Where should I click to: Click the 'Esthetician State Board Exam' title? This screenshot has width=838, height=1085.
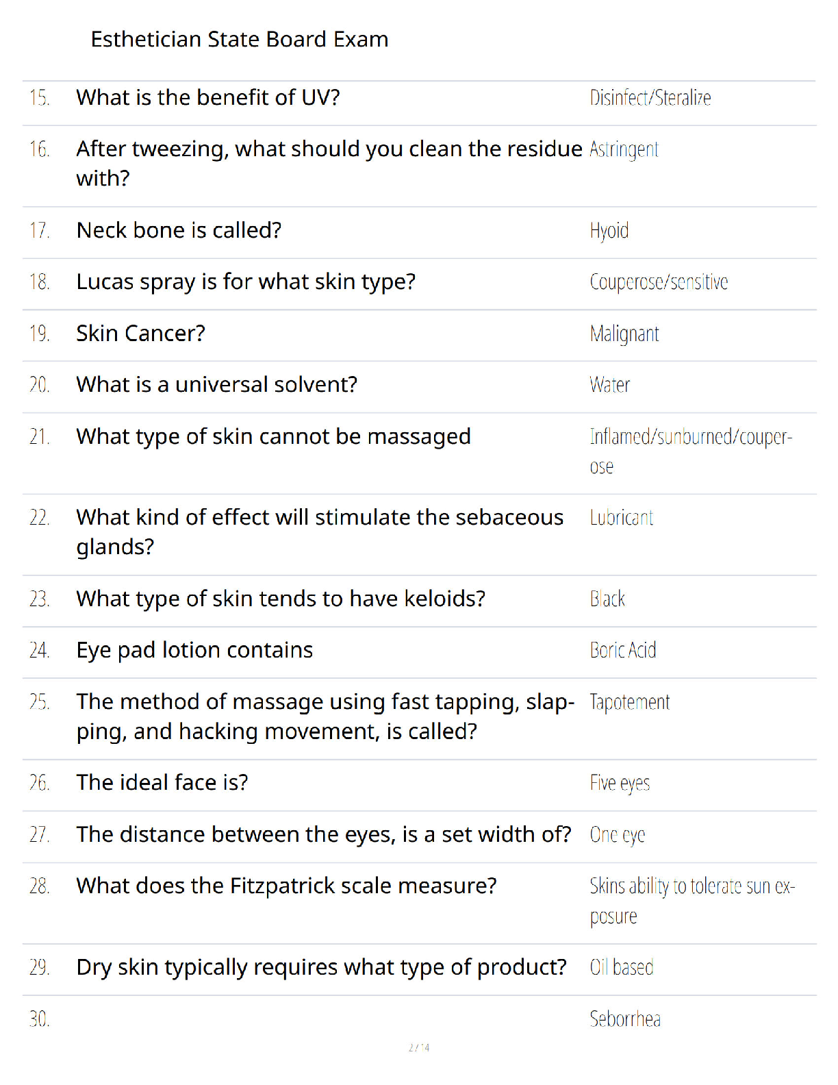pyautogui.click(x=240, y=39)
